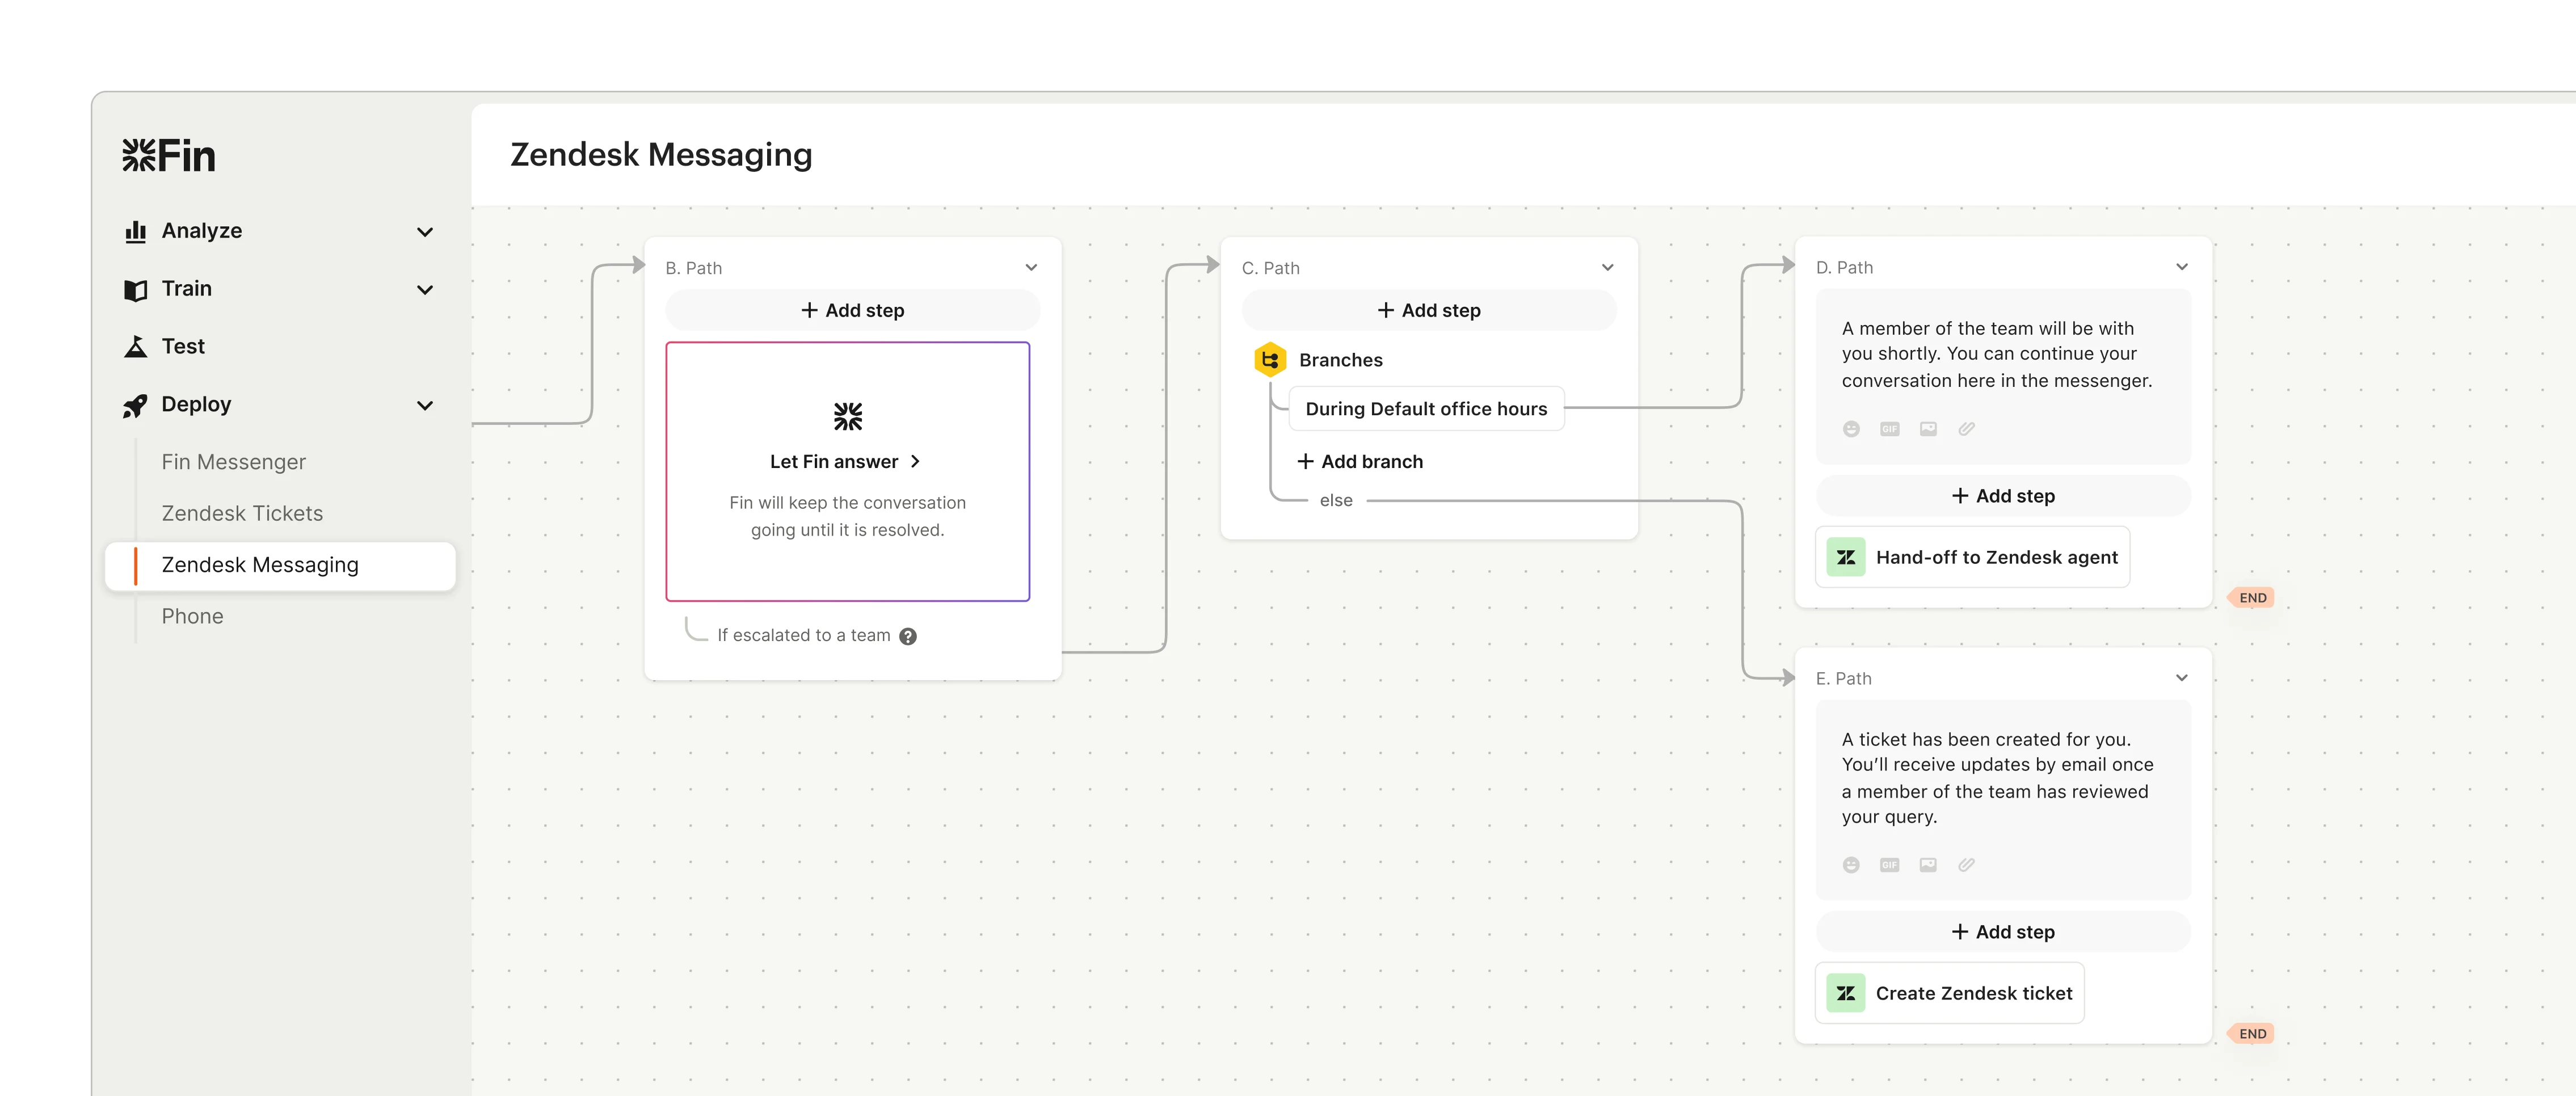Switch to the Phone deployment channel
2576x1096 pixels.
(192, 616)
